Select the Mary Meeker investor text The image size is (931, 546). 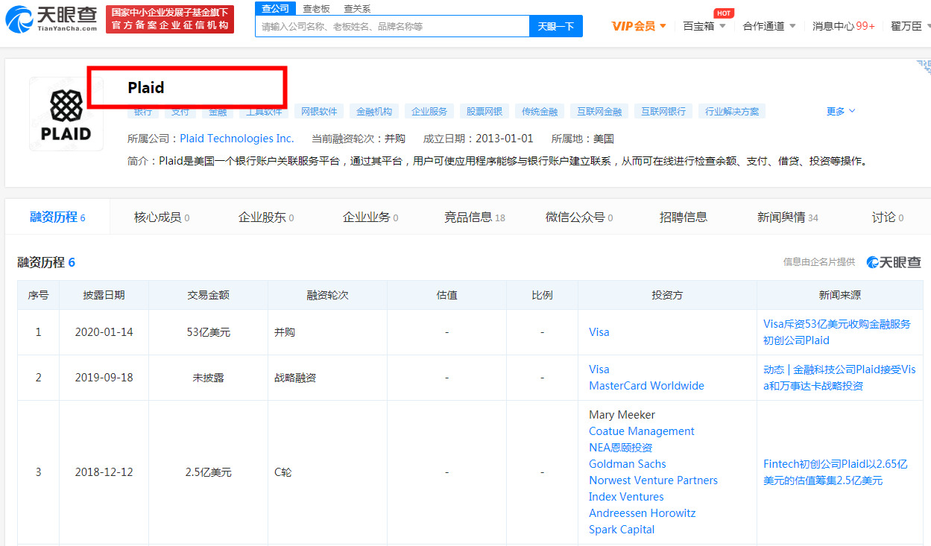[x=622, y=415]
